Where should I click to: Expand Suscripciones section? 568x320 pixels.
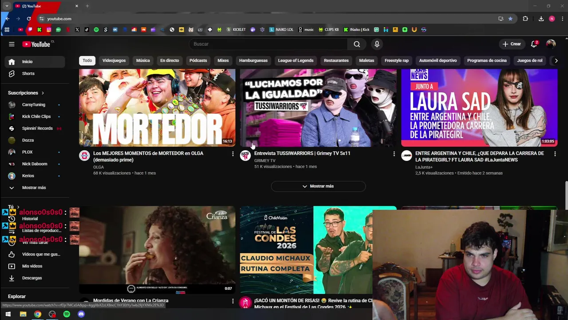pyautogui.click(x=26, y=93)
